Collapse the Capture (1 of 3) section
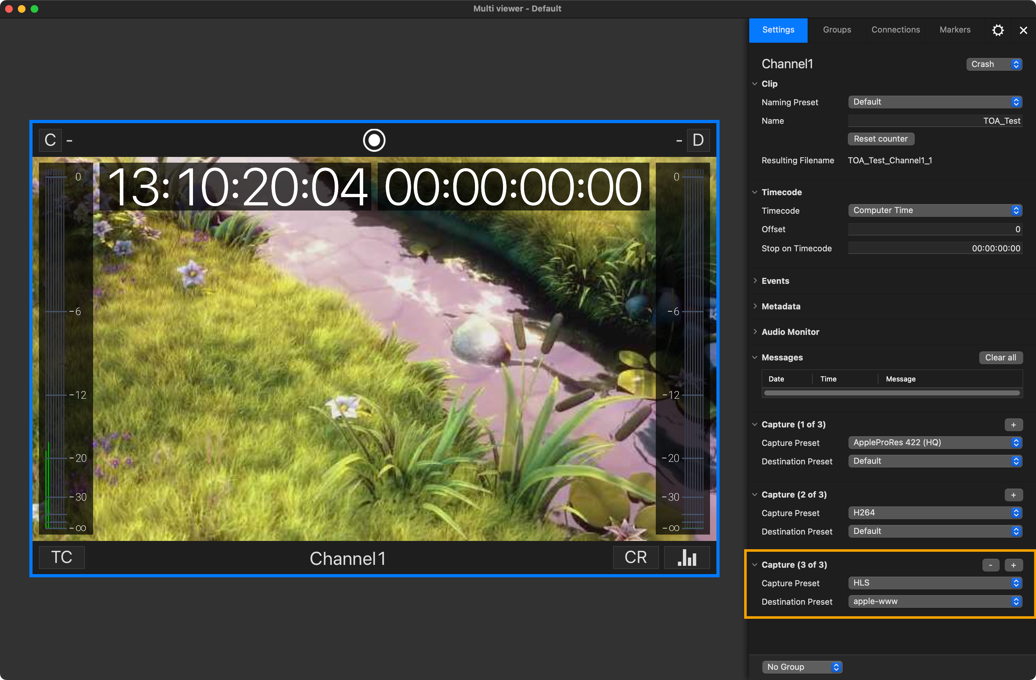Image resolution: width=1036 pixels, height=680 pixels. pos(755,425)
